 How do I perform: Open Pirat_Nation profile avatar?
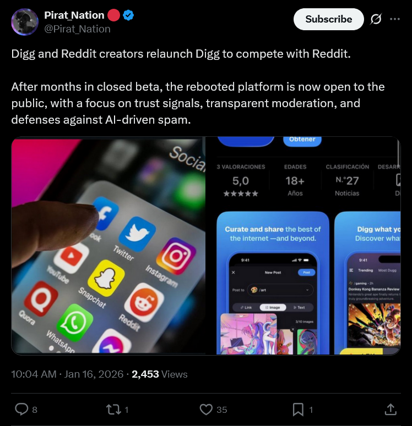(25, 22)
